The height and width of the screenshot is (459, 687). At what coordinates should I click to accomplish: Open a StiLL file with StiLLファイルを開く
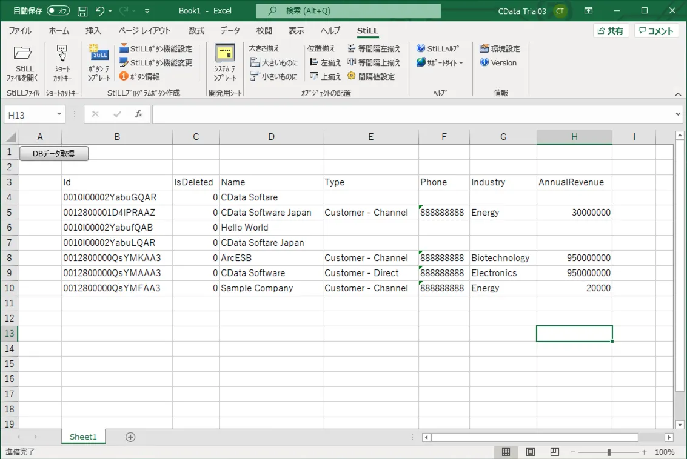(23, 63)
